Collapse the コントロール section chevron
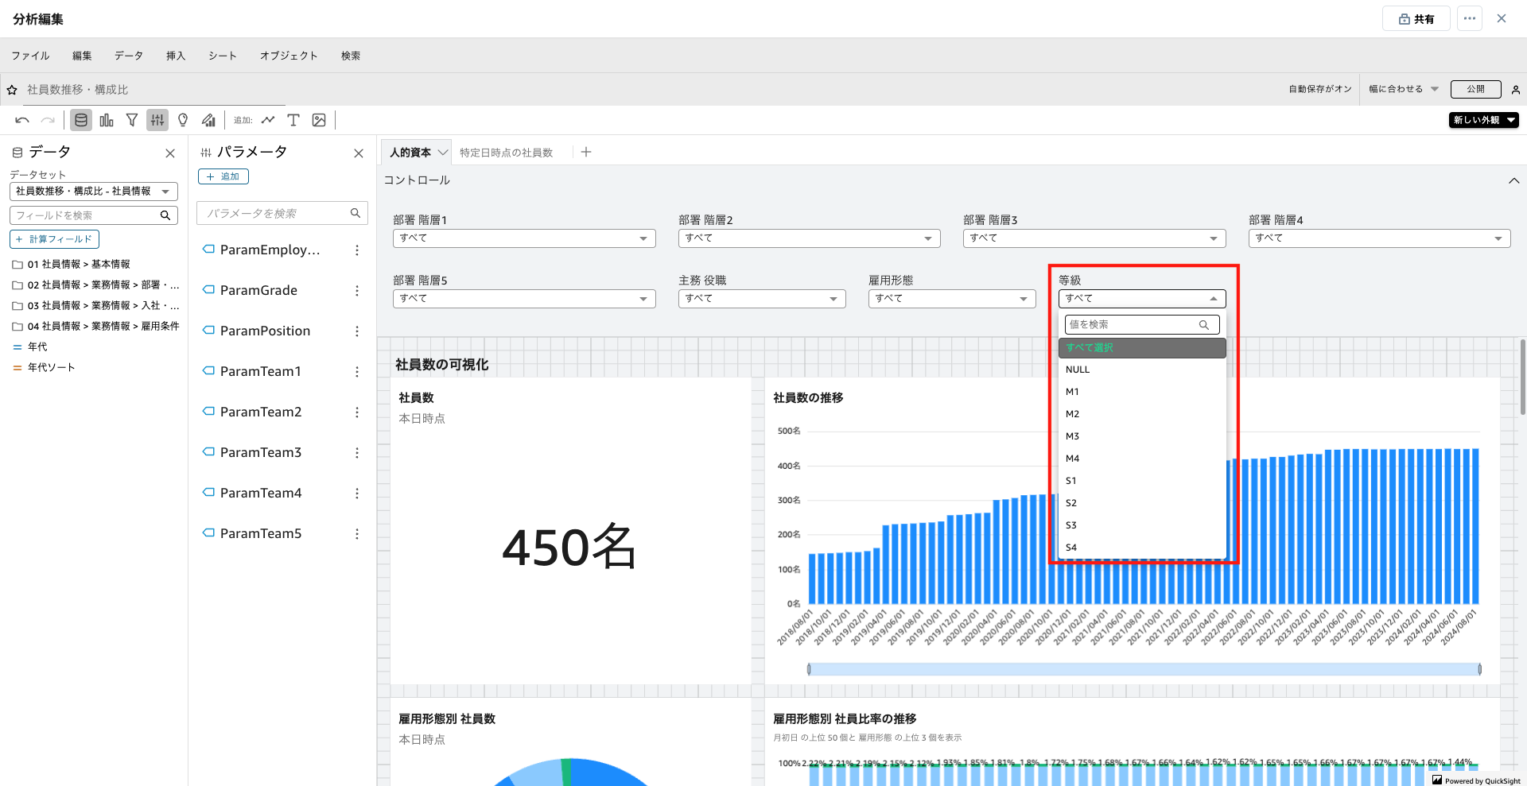The image size is (1527, 786). point(1513,181)
